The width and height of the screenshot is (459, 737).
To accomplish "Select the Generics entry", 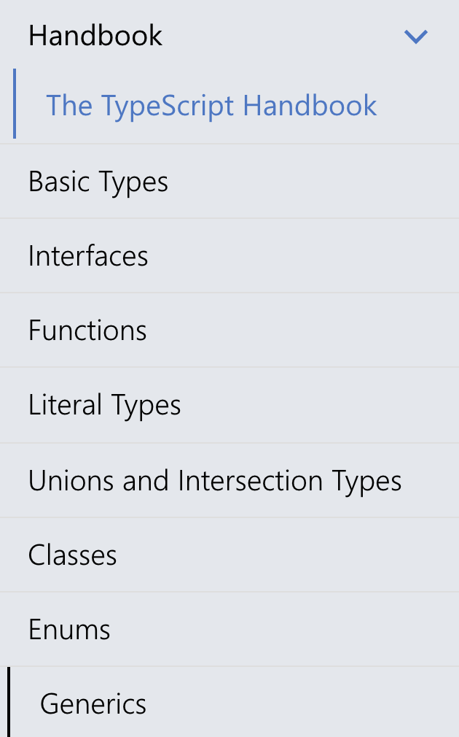I will coord(93,704).
